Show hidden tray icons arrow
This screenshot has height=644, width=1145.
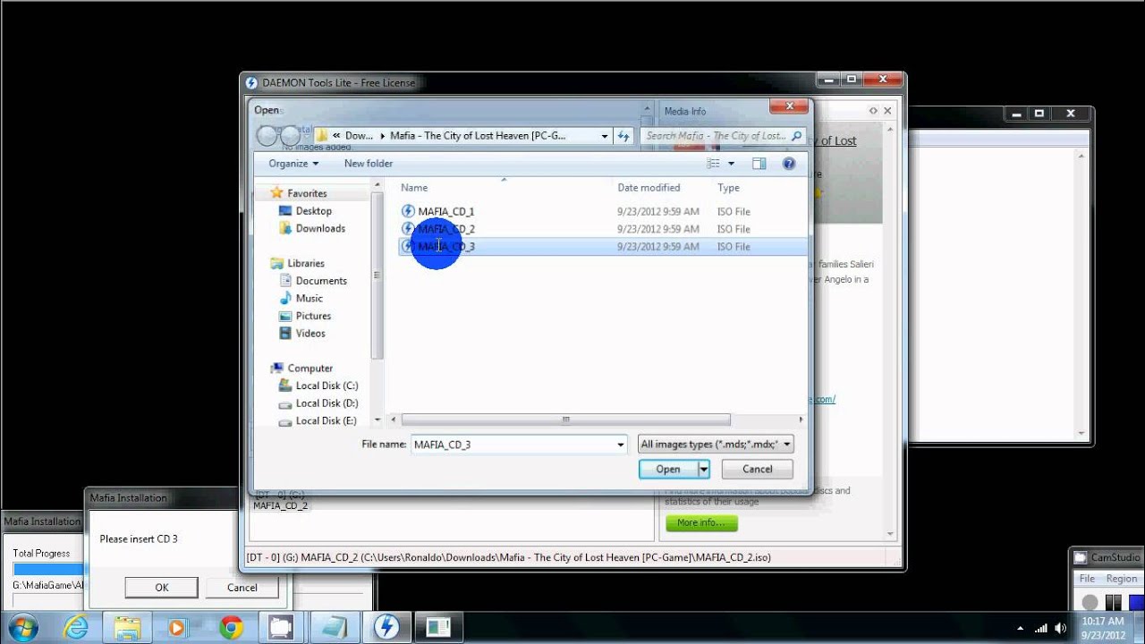coord(1021,628)
